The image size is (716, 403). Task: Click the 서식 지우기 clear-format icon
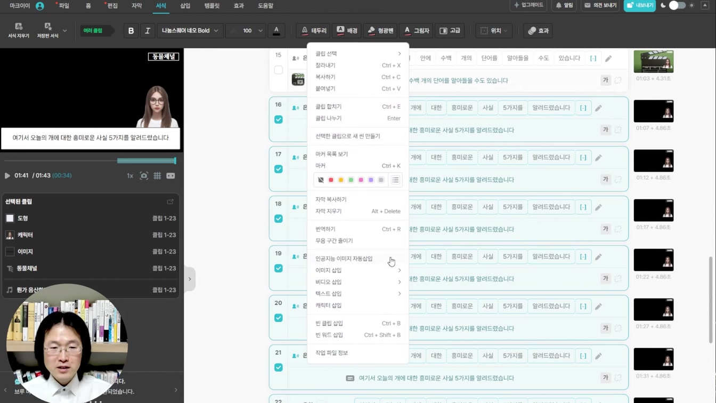pos(19,30)
